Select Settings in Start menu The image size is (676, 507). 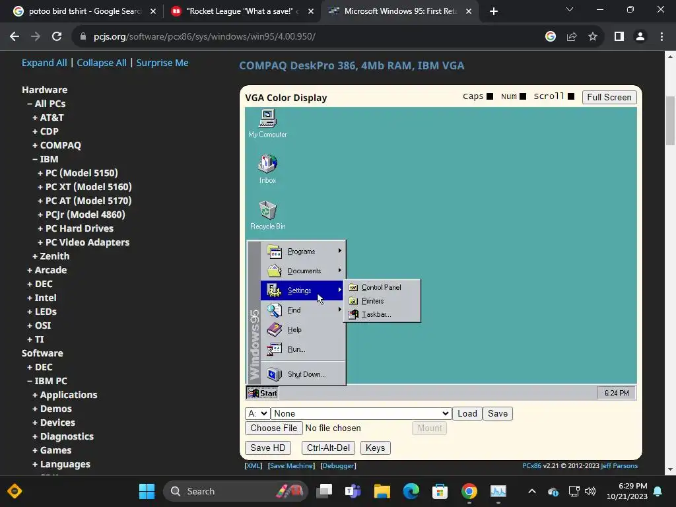[301, 290]
